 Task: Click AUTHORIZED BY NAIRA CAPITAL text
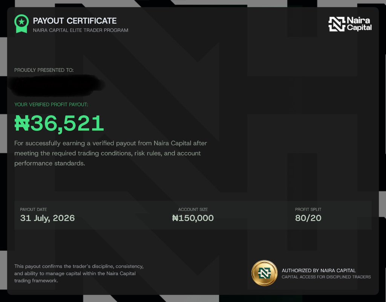tap(319, 270)
